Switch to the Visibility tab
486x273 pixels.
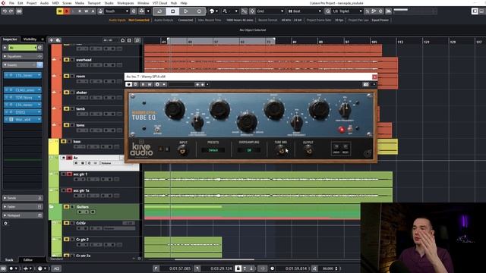(30, 39)
